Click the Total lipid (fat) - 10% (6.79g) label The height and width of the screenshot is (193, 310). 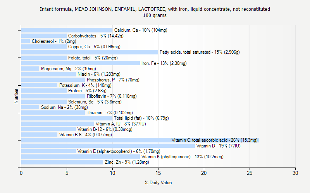[141, 118]
